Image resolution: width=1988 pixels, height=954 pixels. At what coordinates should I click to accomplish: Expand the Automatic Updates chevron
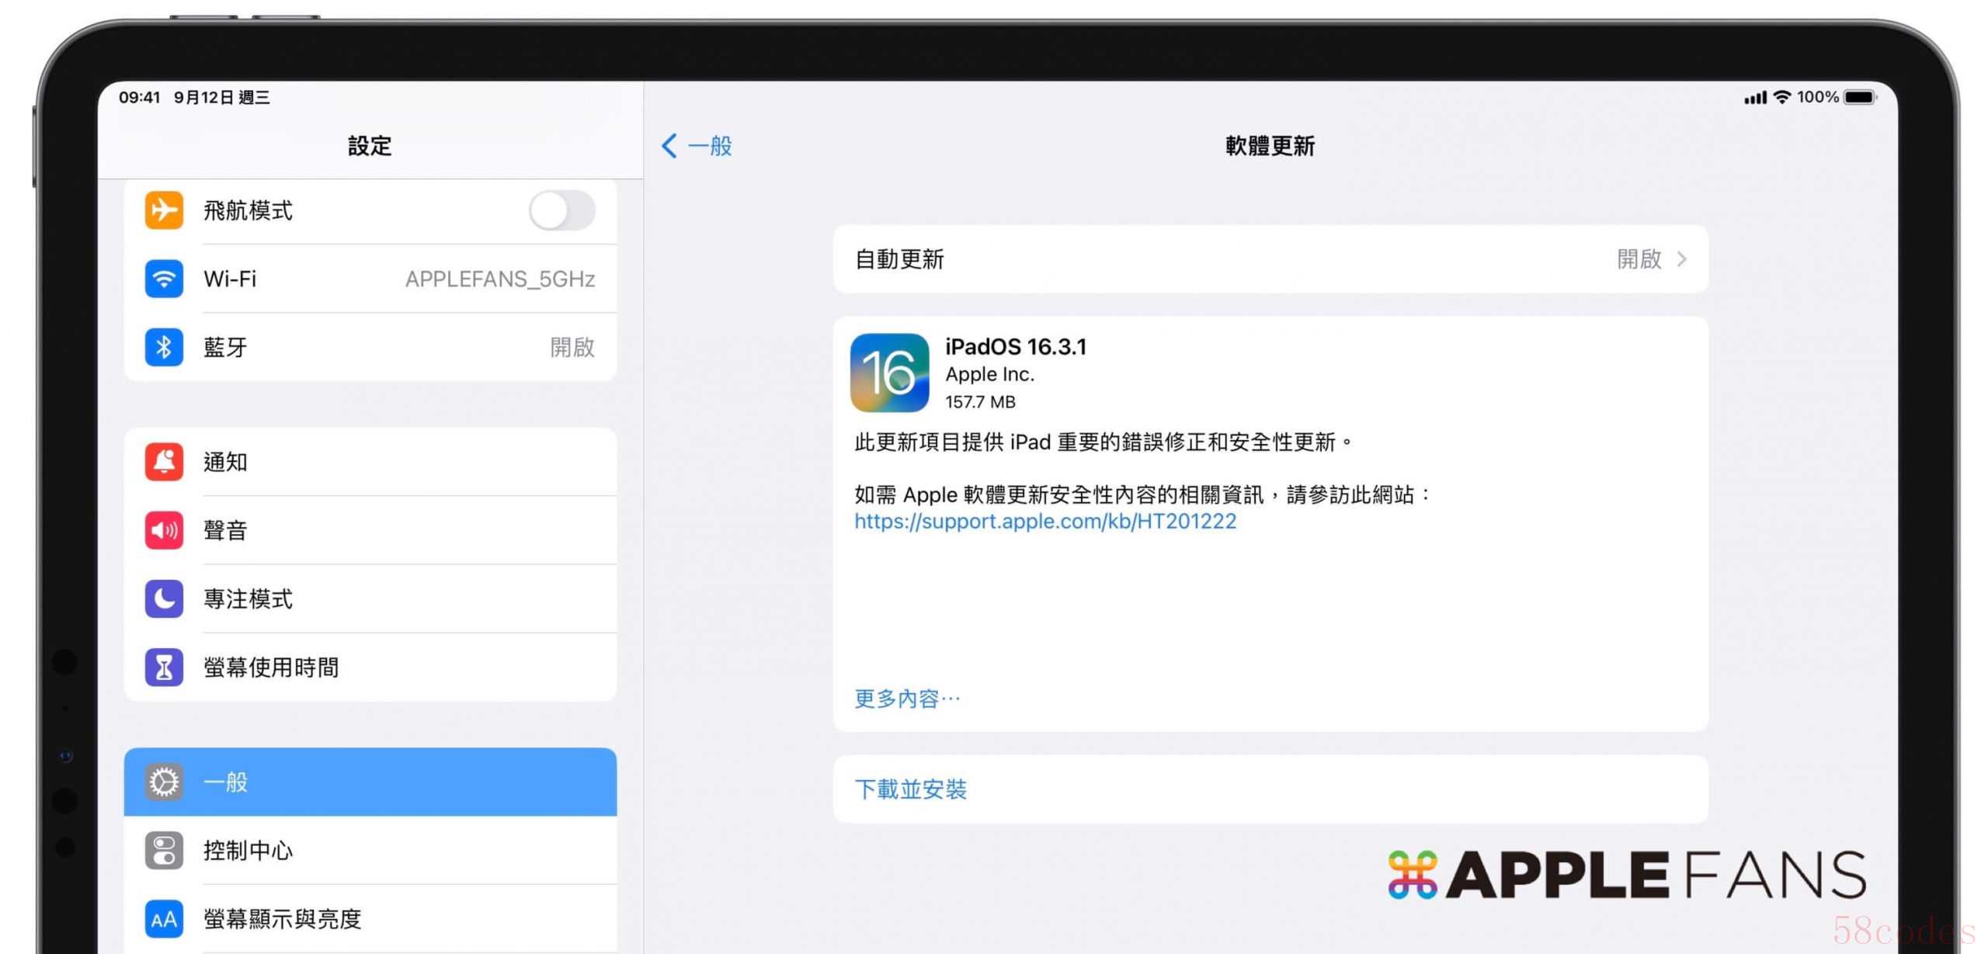1682,259
